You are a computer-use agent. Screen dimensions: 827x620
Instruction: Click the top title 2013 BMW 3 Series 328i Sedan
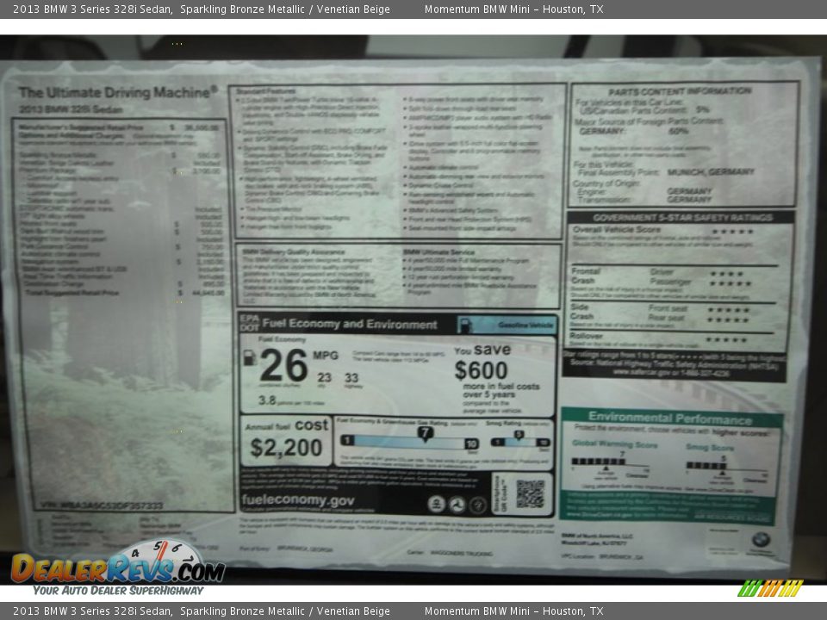click(x=92, y=9)
